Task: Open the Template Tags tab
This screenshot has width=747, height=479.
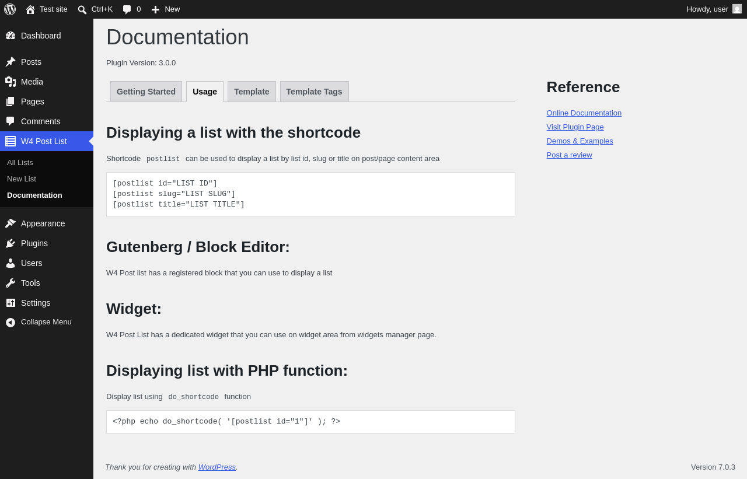Action: (315, 92)
